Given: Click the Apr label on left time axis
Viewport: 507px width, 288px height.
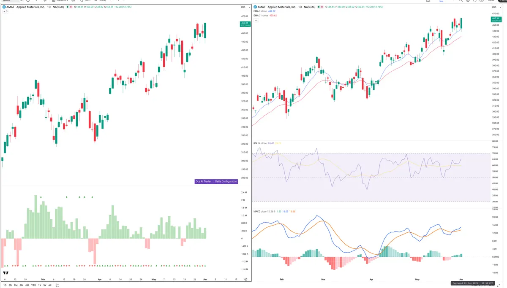Looking at the screenshot, I should pyautogui.click(x=100, y=279).
